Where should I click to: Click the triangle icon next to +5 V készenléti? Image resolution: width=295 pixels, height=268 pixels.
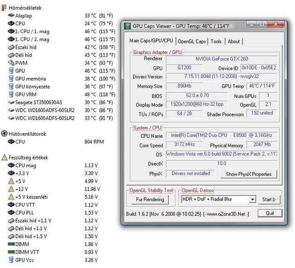pyautogui.click(x=11, y=197)
